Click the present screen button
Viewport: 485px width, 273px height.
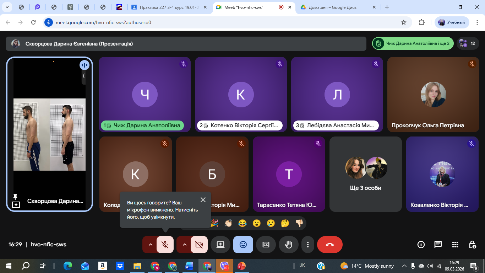220,245
